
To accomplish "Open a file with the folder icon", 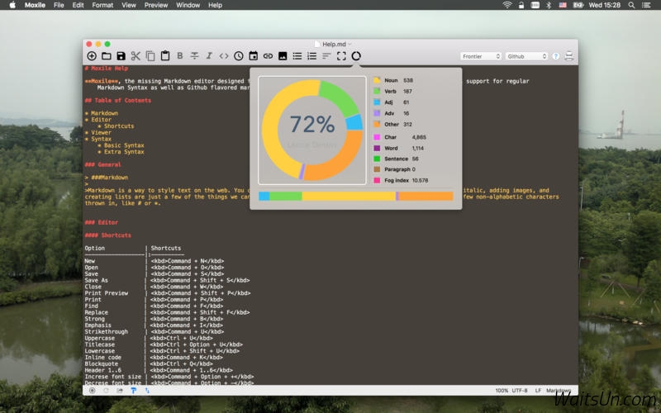I will click(x=107, y=56).
